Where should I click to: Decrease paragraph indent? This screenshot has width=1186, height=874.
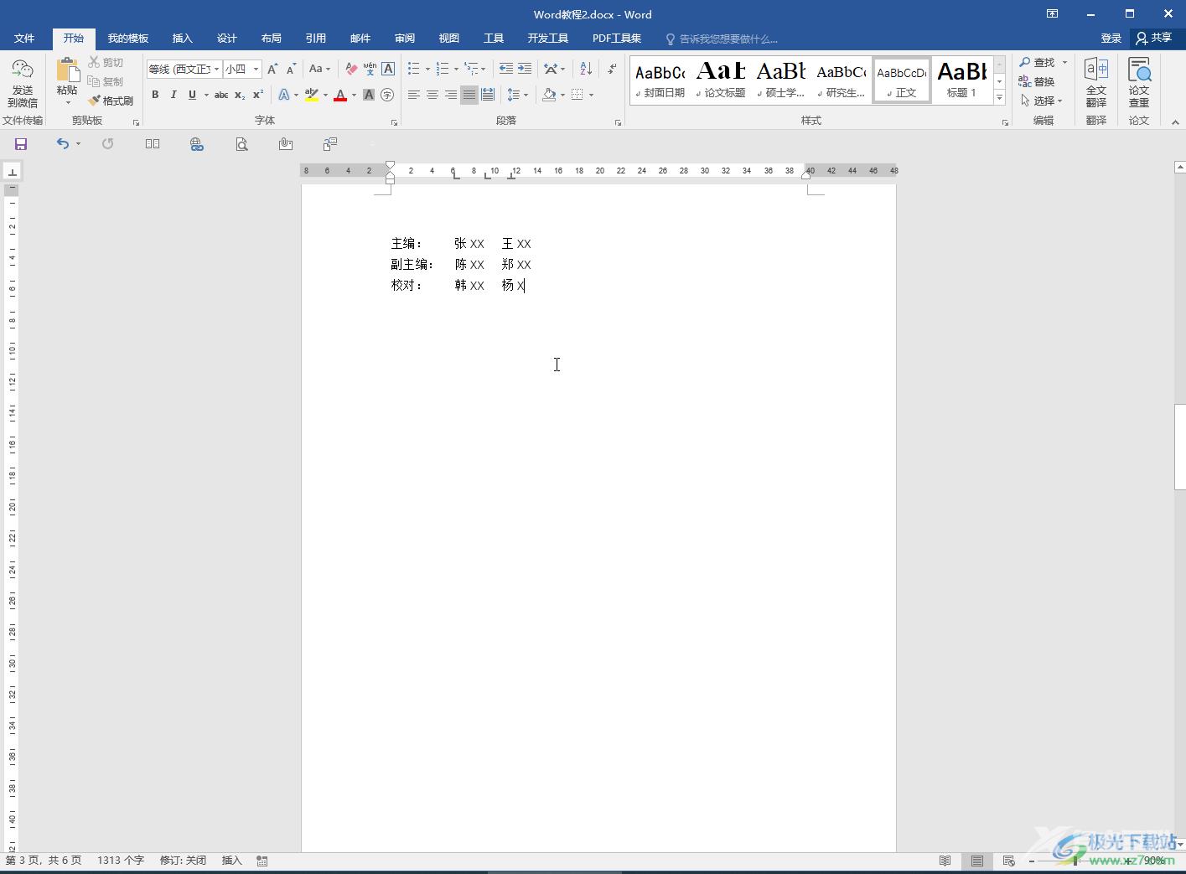point(506,69)
